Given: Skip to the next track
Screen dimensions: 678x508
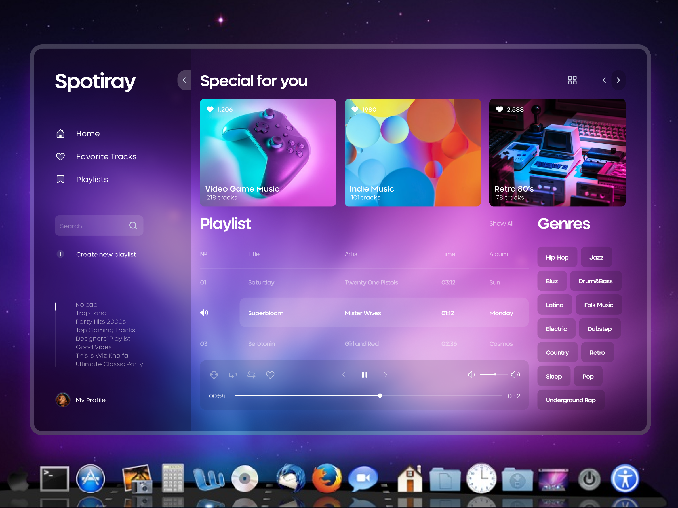Looking at the screenshot, I should [385, 375].
